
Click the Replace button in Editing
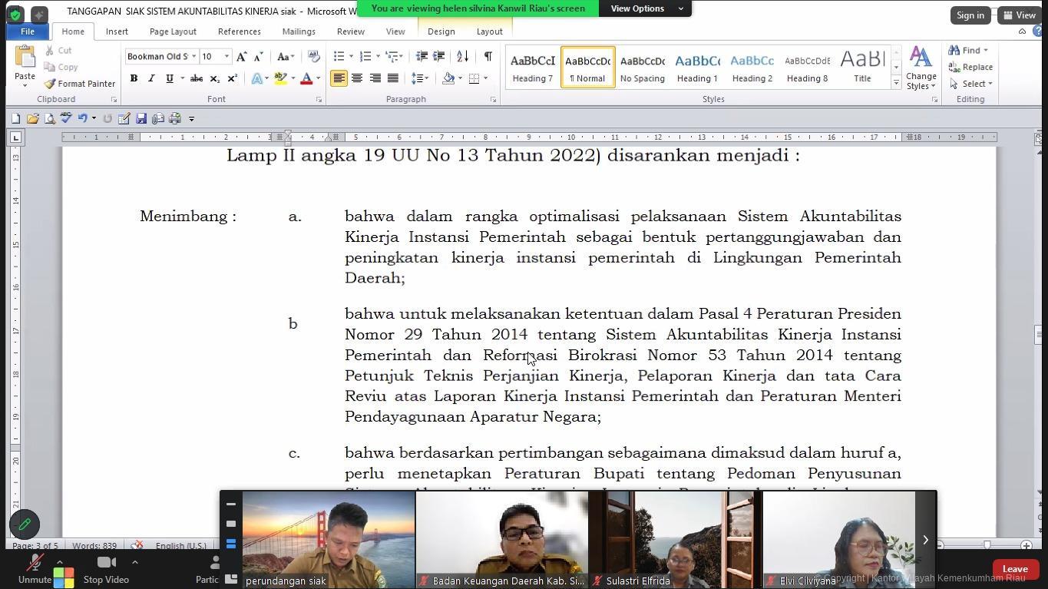click(x=970, y=67)
